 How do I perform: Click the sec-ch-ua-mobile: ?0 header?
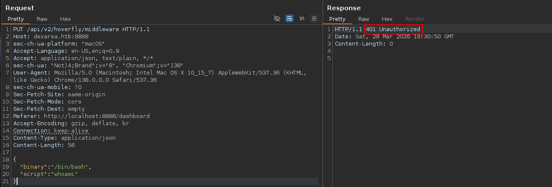(x=47, y=87)
